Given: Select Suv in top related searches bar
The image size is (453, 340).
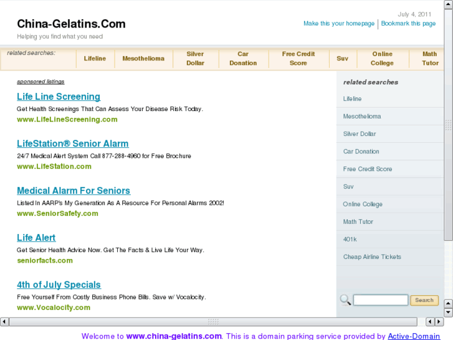Looking at the screenshot, I should [x=342, y=59].
